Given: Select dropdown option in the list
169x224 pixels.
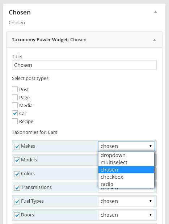Looking at the screenshot, I should [x=126, y=155].
